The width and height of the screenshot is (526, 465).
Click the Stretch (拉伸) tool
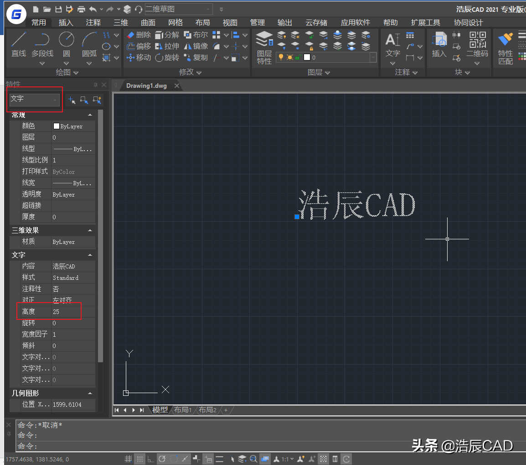[167, 46]
